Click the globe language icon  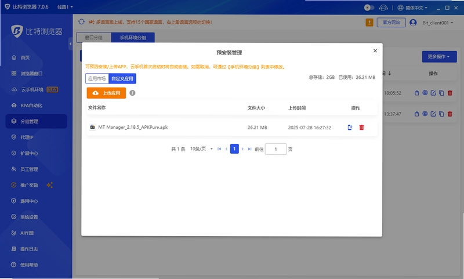(x=400, y=8)
